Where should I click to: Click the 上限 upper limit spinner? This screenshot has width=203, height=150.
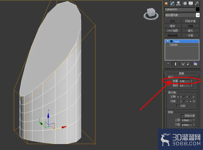point(194,120)
